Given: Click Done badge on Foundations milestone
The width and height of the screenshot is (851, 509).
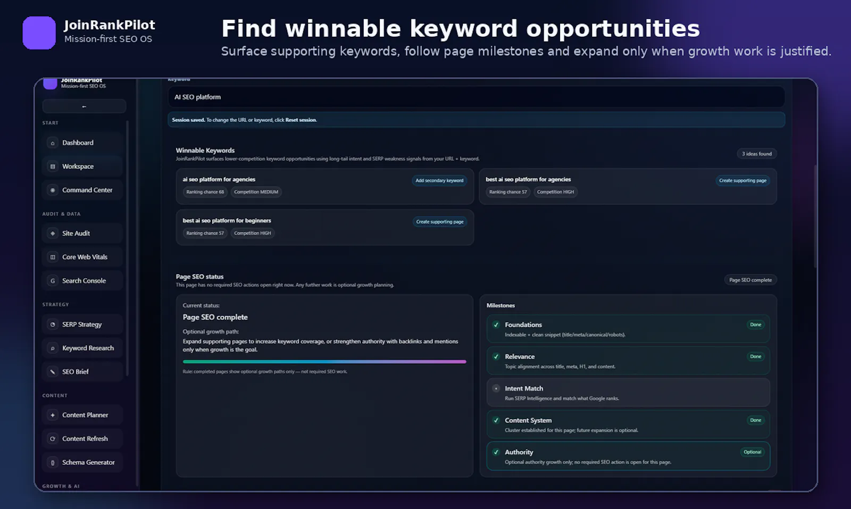Looking at the screenshot, I should tap(755, 325).
